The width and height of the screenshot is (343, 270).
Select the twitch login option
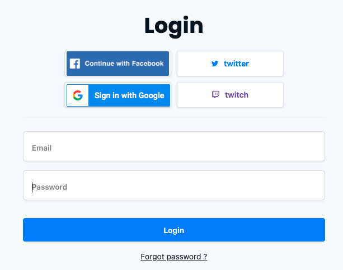click(230, 95)
